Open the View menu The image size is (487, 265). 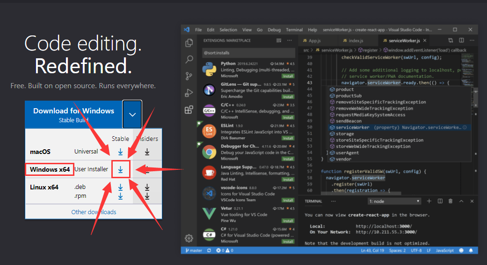247,30
